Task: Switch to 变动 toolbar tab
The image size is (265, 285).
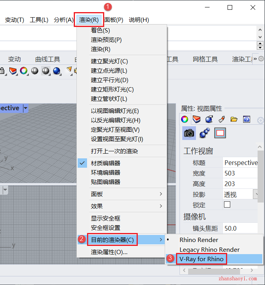Action: tap(14, 59)
